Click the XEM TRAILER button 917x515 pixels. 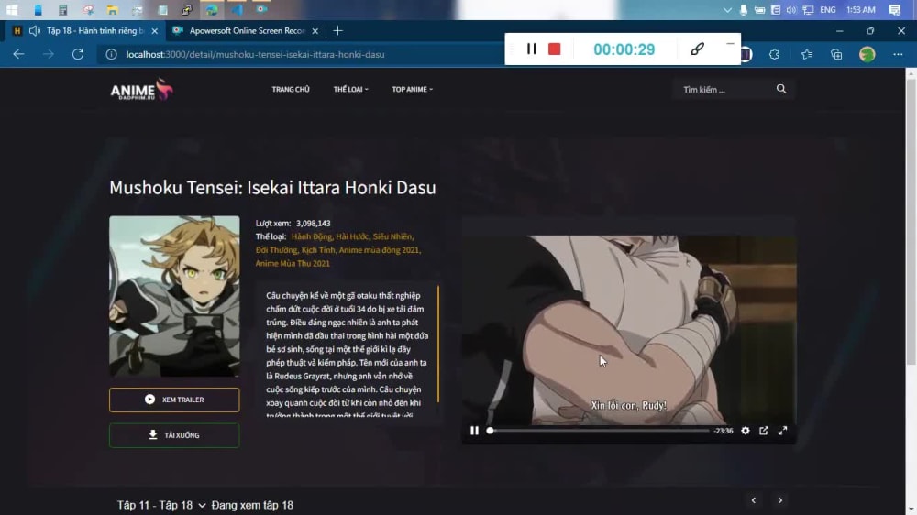pos(174,400)
